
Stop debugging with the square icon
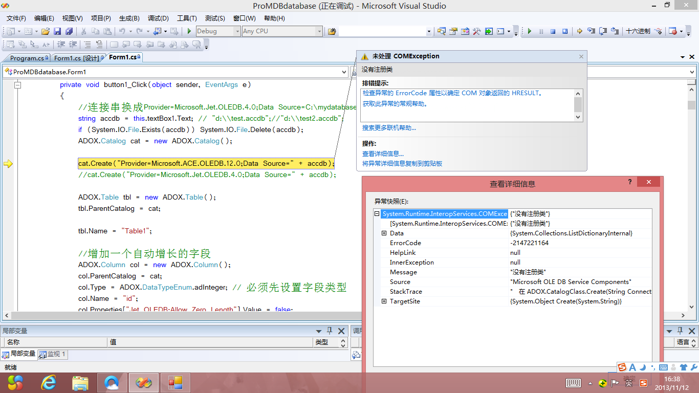[x=553, y=31]
